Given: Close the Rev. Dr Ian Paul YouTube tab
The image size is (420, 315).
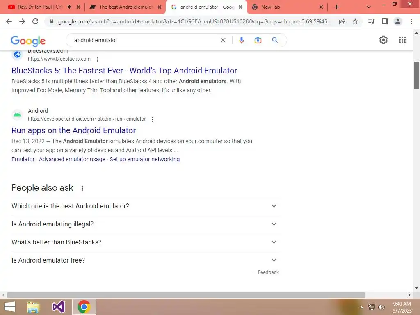Looking at the screenshot, I should coord(78,7).
